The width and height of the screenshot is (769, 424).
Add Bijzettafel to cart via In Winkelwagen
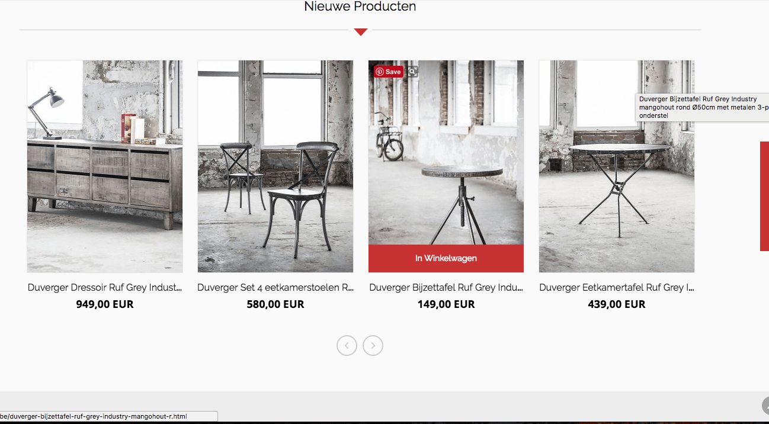tap(446, 258)
